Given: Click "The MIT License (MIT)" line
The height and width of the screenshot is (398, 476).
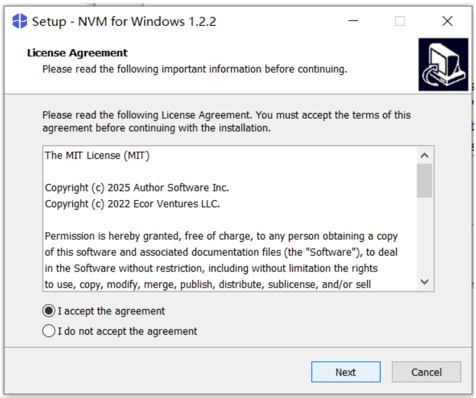Looking at the screenshot, I should tap(97, 155).
